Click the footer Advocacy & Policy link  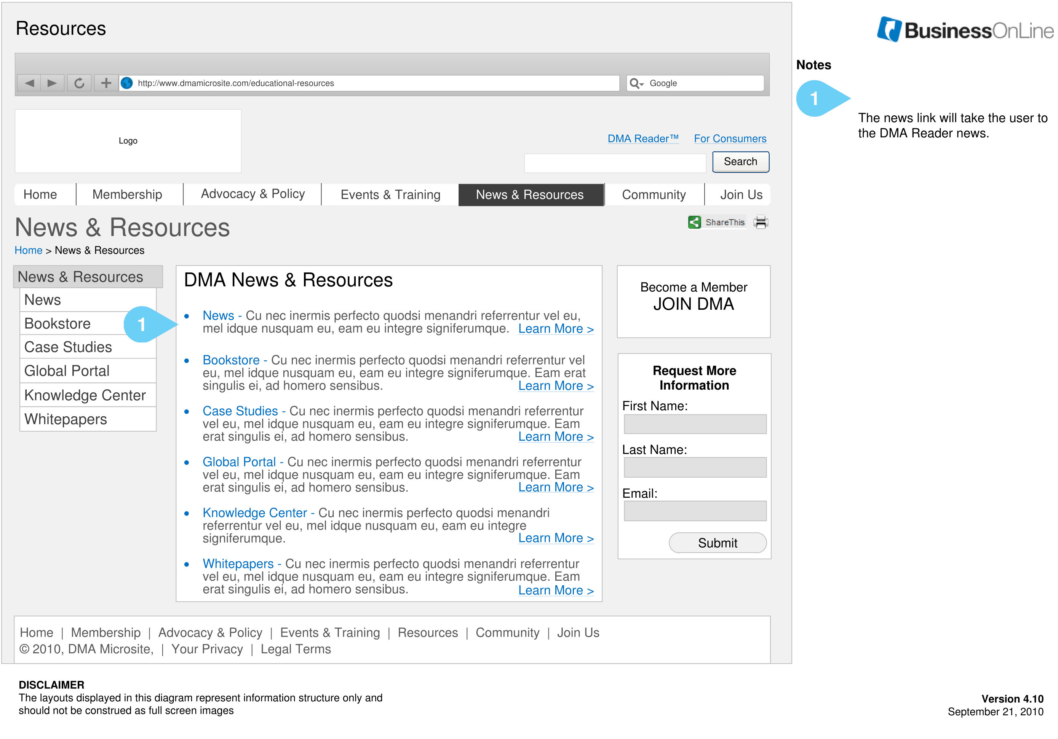click(210, 632)
